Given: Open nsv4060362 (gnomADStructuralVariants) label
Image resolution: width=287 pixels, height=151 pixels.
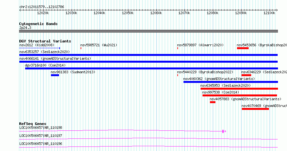Looking at the screenshot, I should pyautogui.click(x=219, y=79).
